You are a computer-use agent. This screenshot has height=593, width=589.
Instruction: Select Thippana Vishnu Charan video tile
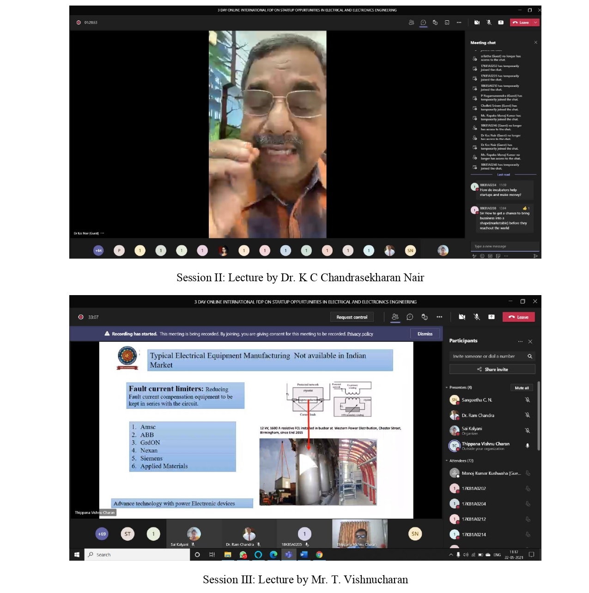[359, 533]
